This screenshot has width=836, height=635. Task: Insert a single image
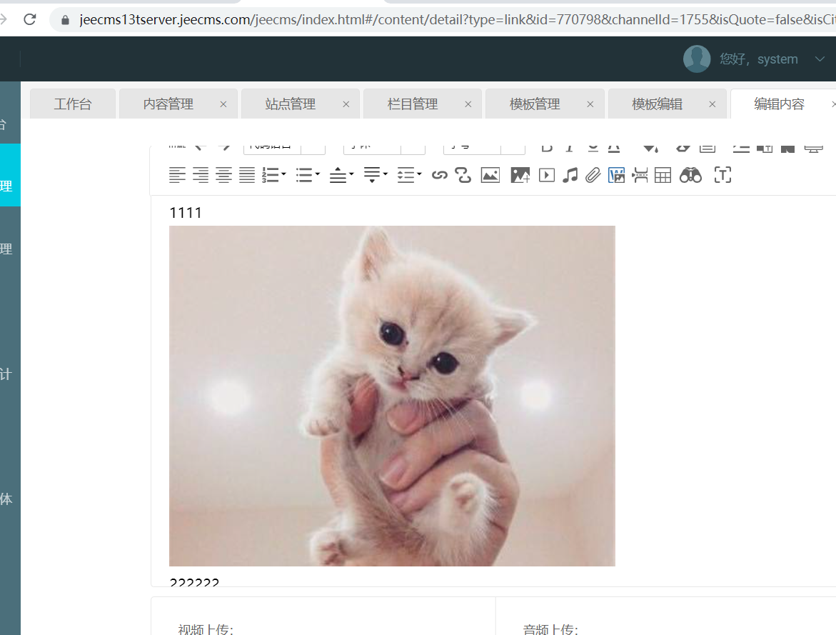(490, 175)
